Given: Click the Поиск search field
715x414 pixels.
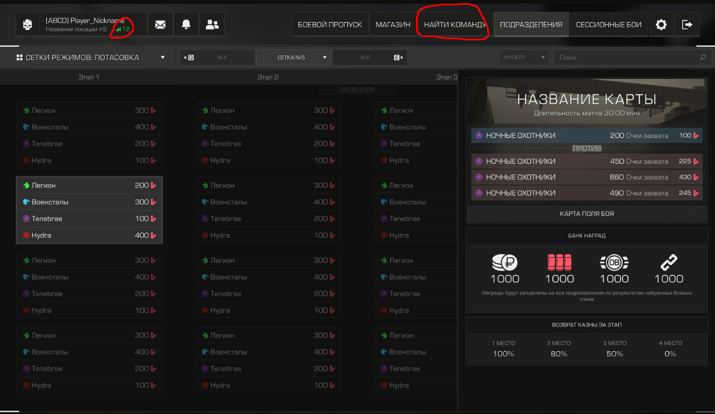Looking at the screenshot, I should click(626, 57).
